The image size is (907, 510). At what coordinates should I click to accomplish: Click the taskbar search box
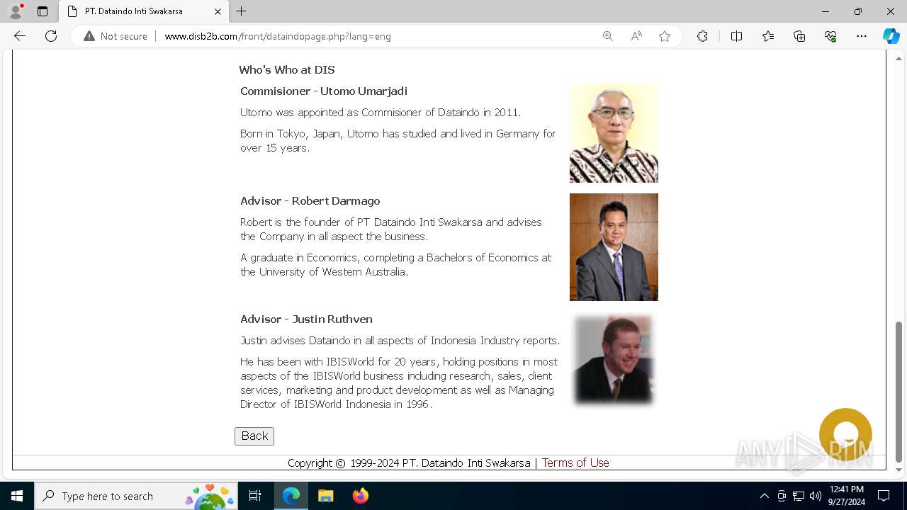[136, 496]
